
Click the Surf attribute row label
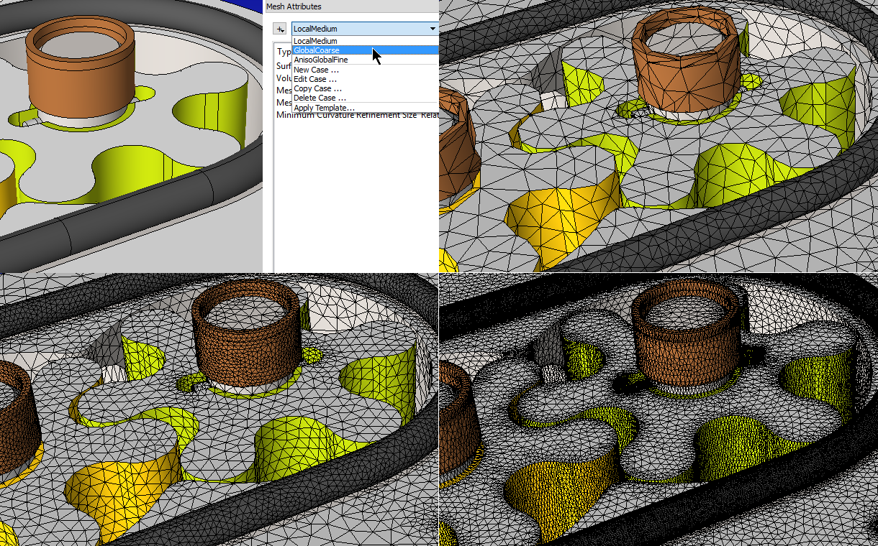click(284, 65)
